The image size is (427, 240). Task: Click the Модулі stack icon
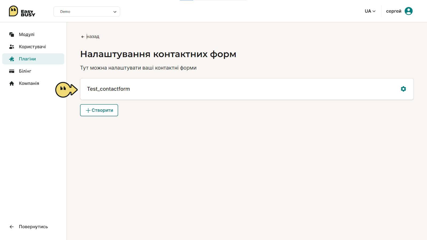[x=12, y=34]
